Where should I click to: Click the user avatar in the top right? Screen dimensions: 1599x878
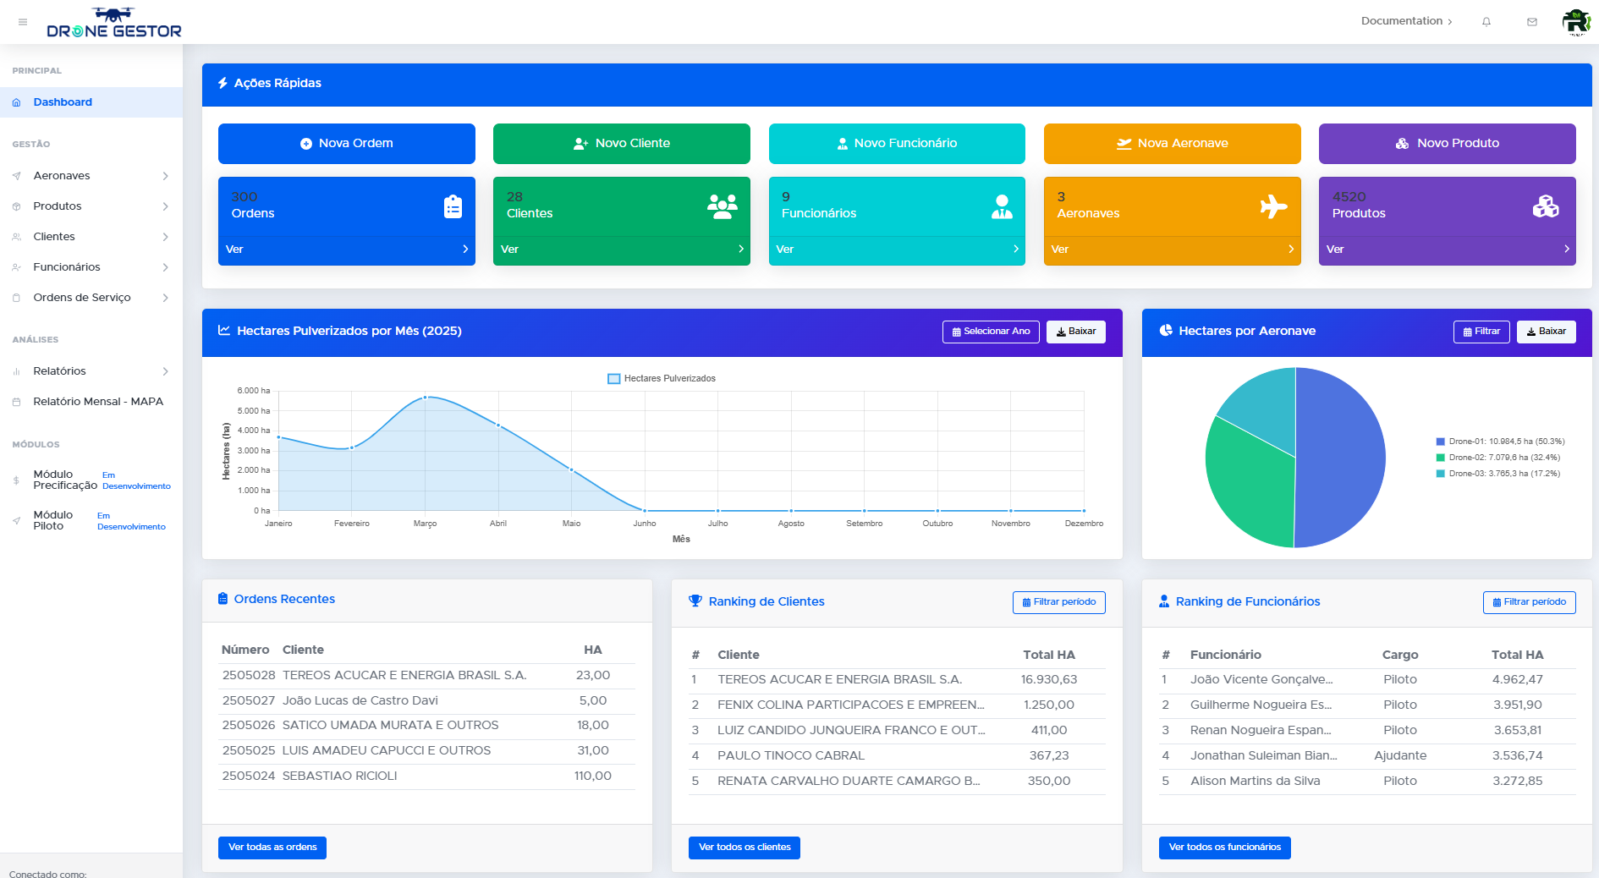pyautogui.click(x=1576, y=21)
